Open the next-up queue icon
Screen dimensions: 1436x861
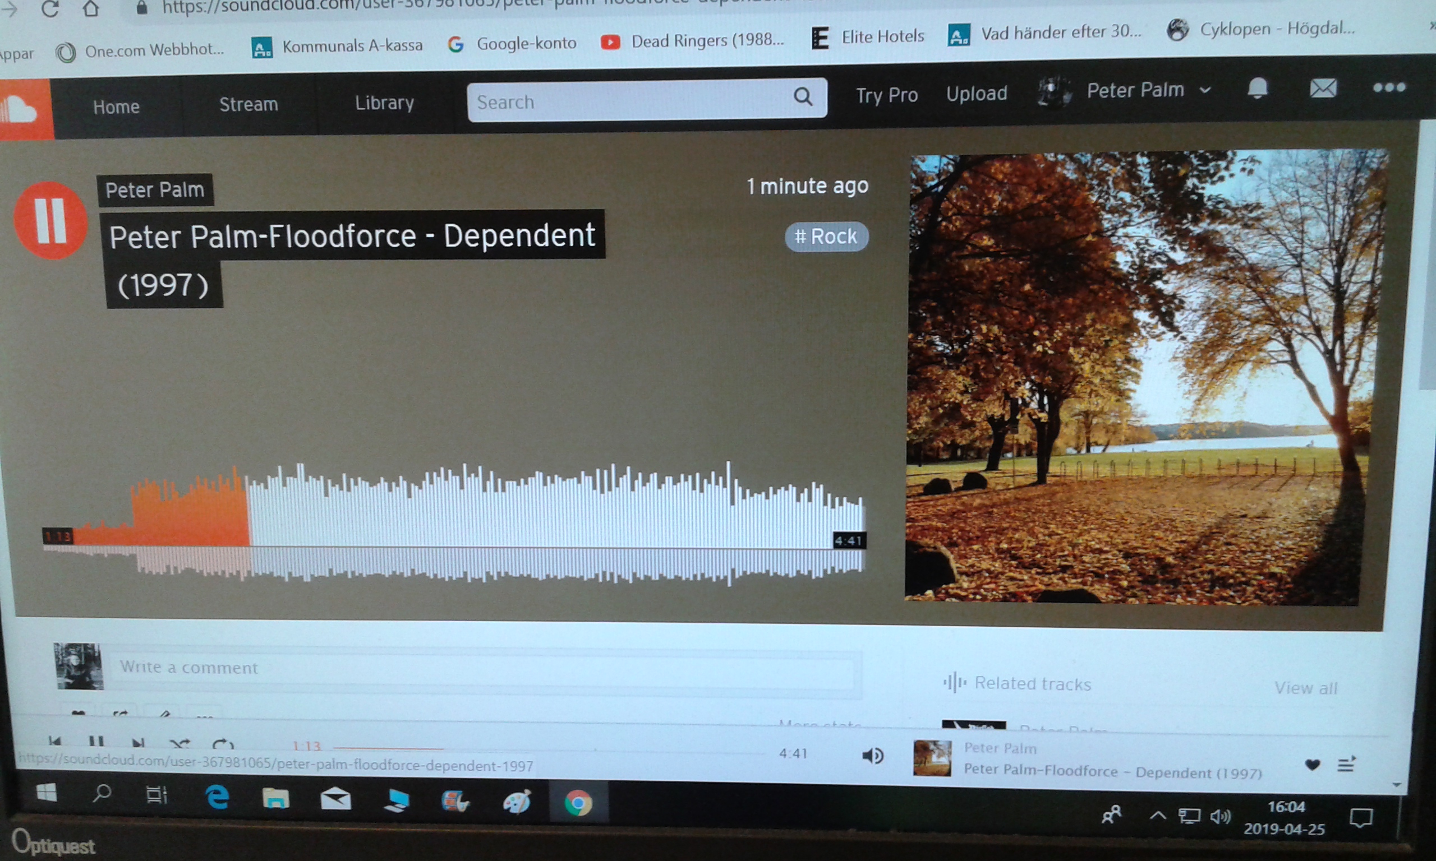(x=1346, y=764)
